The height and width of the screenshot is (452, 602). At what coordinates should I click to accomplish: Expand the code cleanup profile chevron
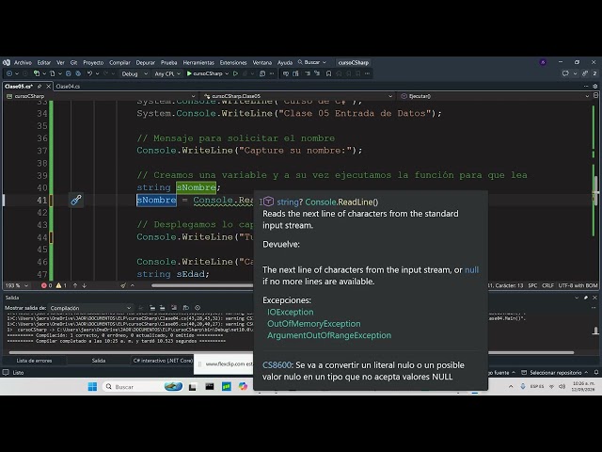click(x=133, y=285)
